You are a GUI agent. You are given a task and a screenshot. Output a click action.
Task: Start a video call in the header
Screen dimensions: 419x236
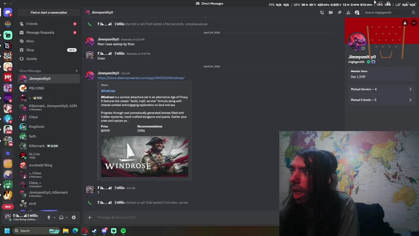pos(331,12)
